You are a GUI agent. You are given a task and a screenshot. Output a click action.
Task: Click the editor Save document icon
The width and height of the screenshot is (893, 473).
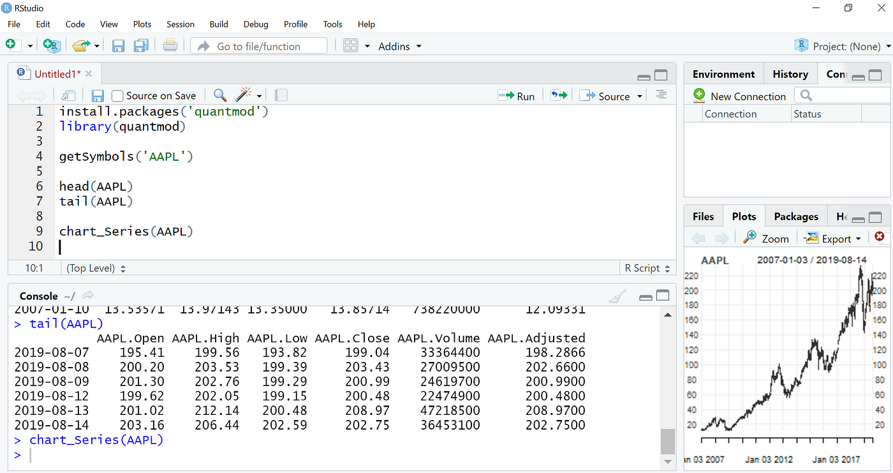tap(98, 96)
